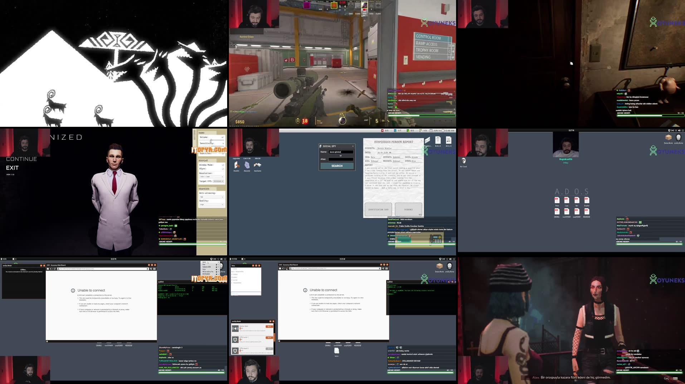Adjust the Volume slider in game settings
This screenshot has width=685, height=384.
click(x=212, y=140)
